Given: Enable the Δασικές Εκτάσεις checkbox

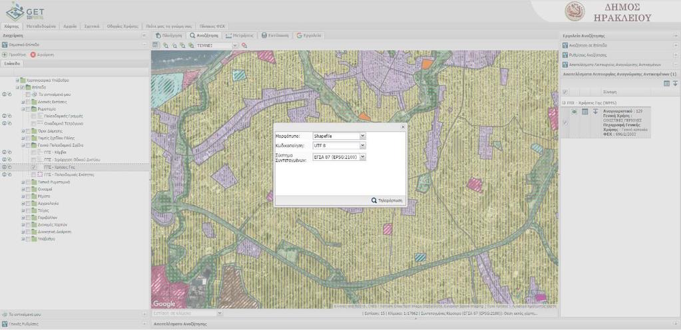Looking at the screenshot, I should coord(28,102).
